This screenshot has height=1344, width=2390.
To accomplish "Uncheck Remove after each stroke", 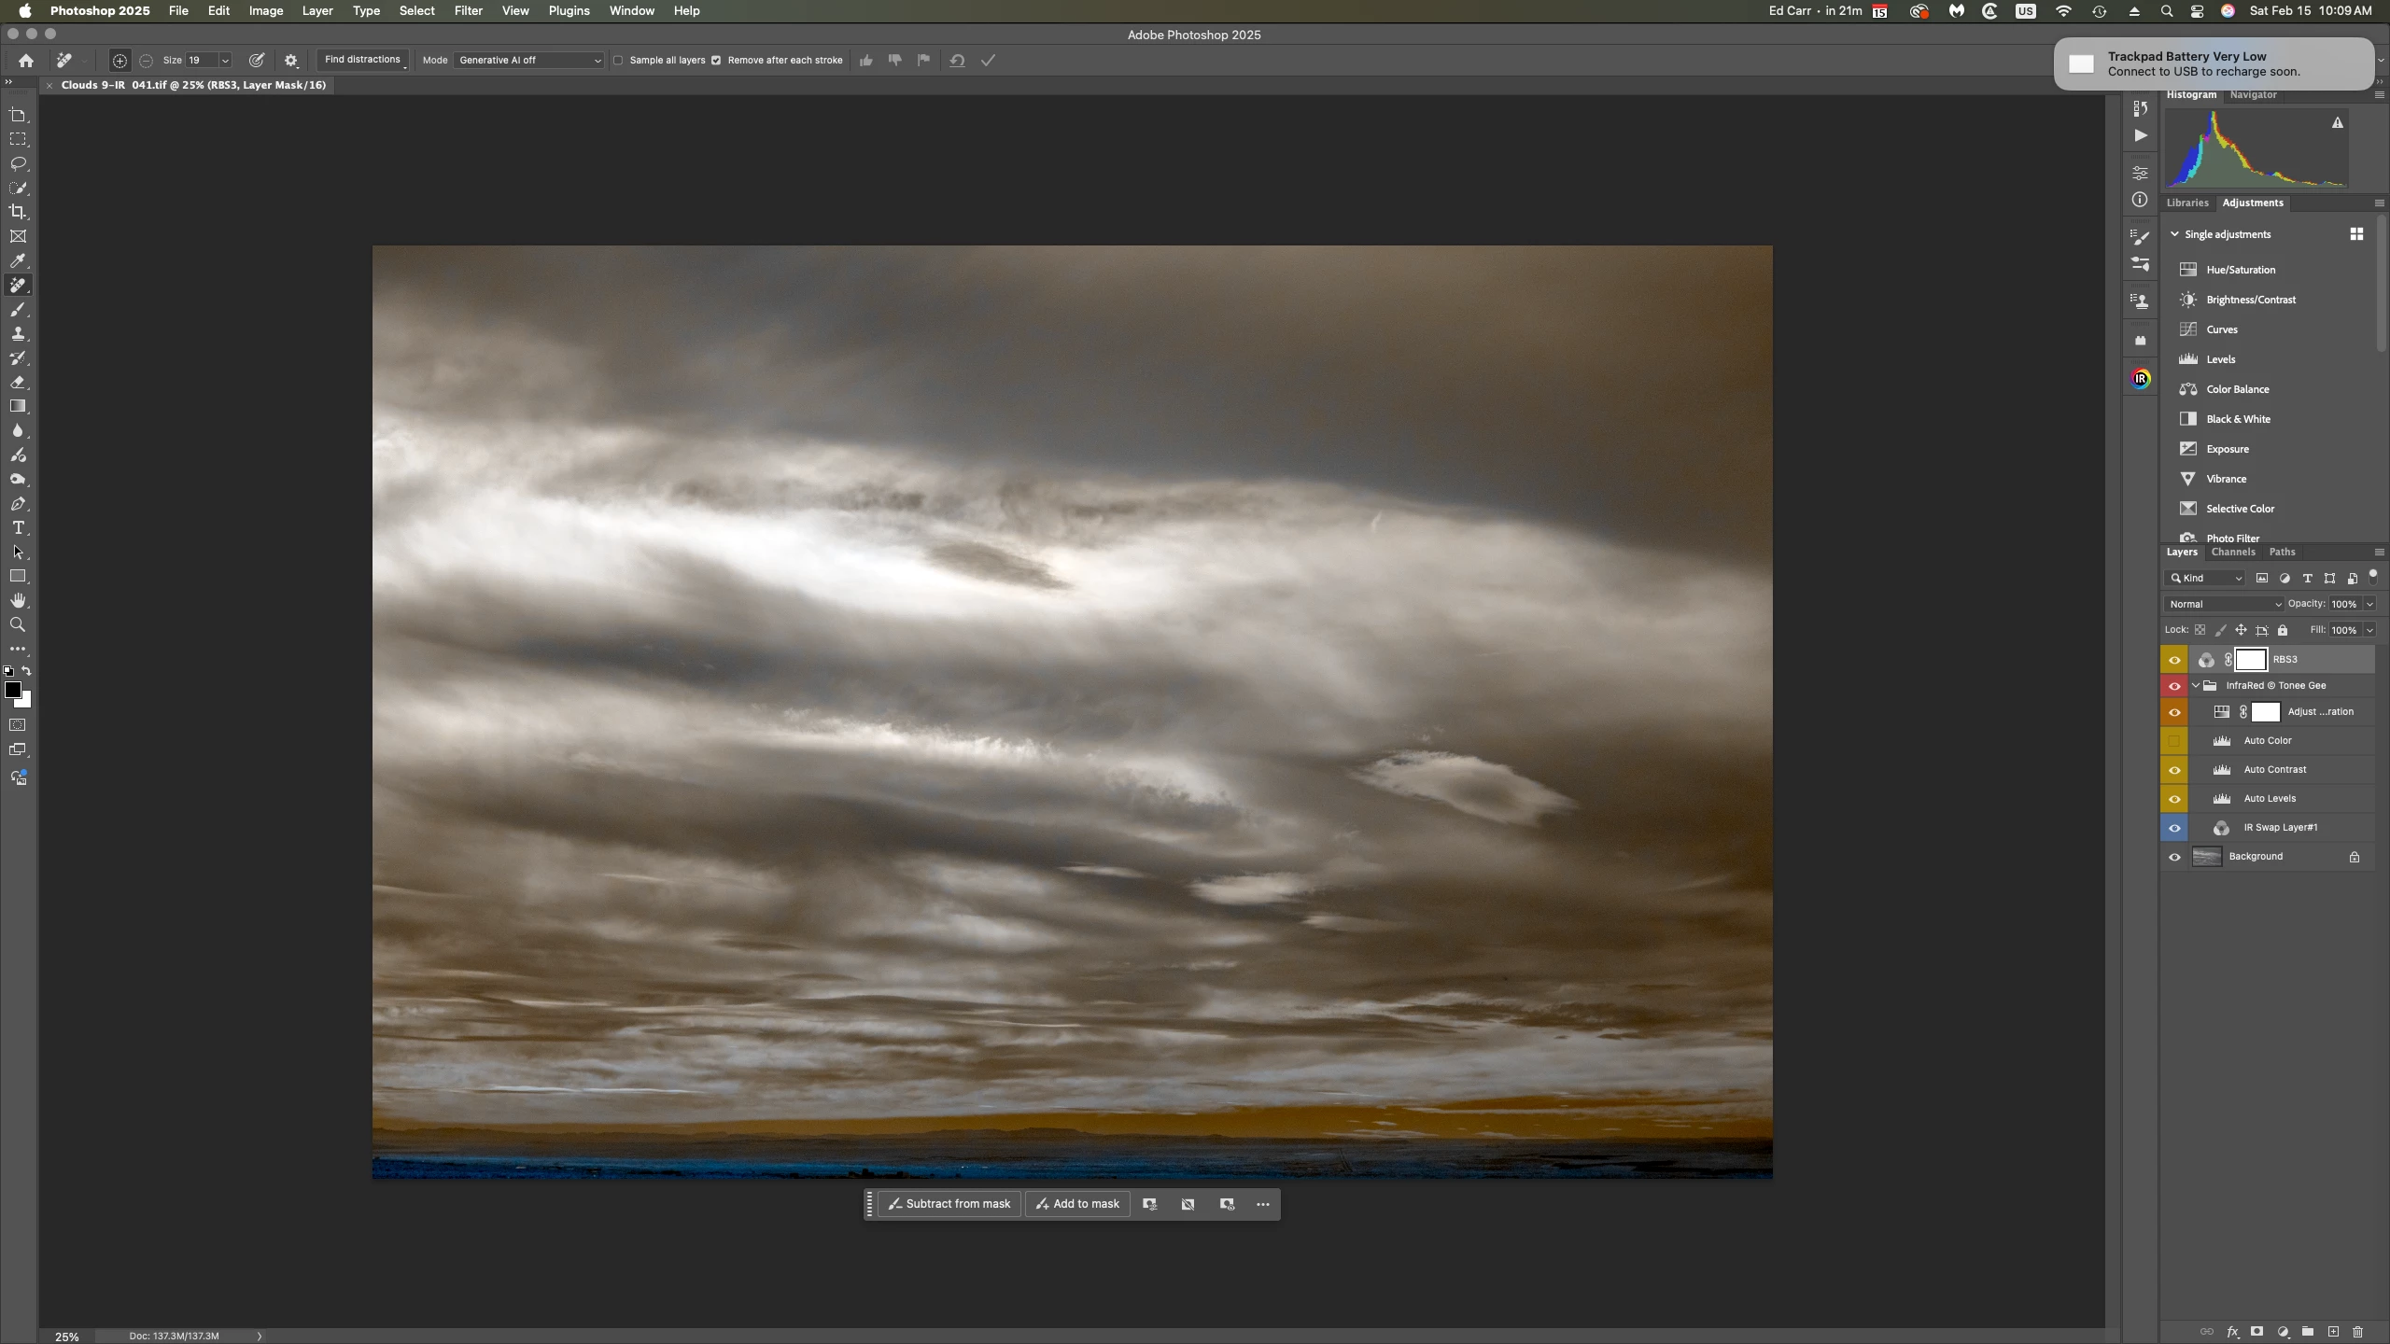I will coord(716,61).
